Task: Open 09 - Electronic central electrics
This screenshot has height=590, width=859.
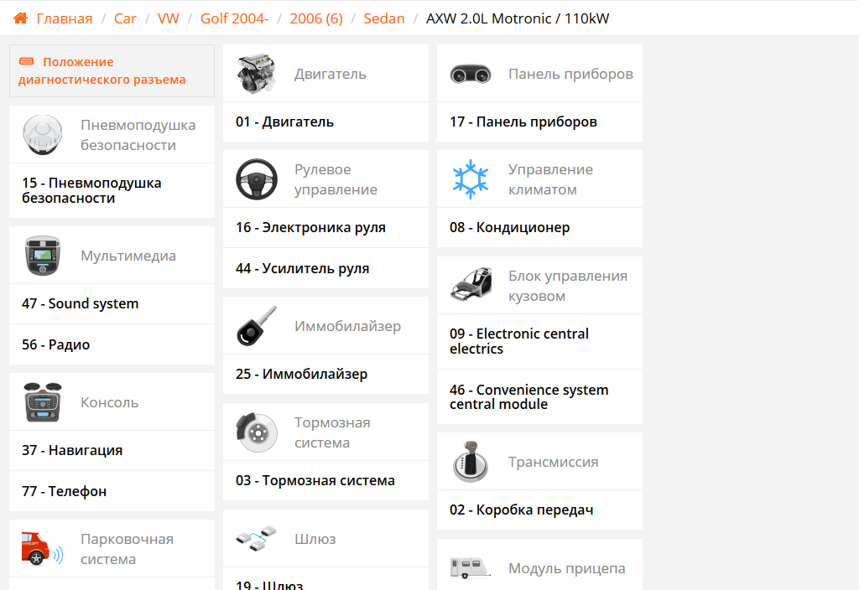Action: pos(518,341)
